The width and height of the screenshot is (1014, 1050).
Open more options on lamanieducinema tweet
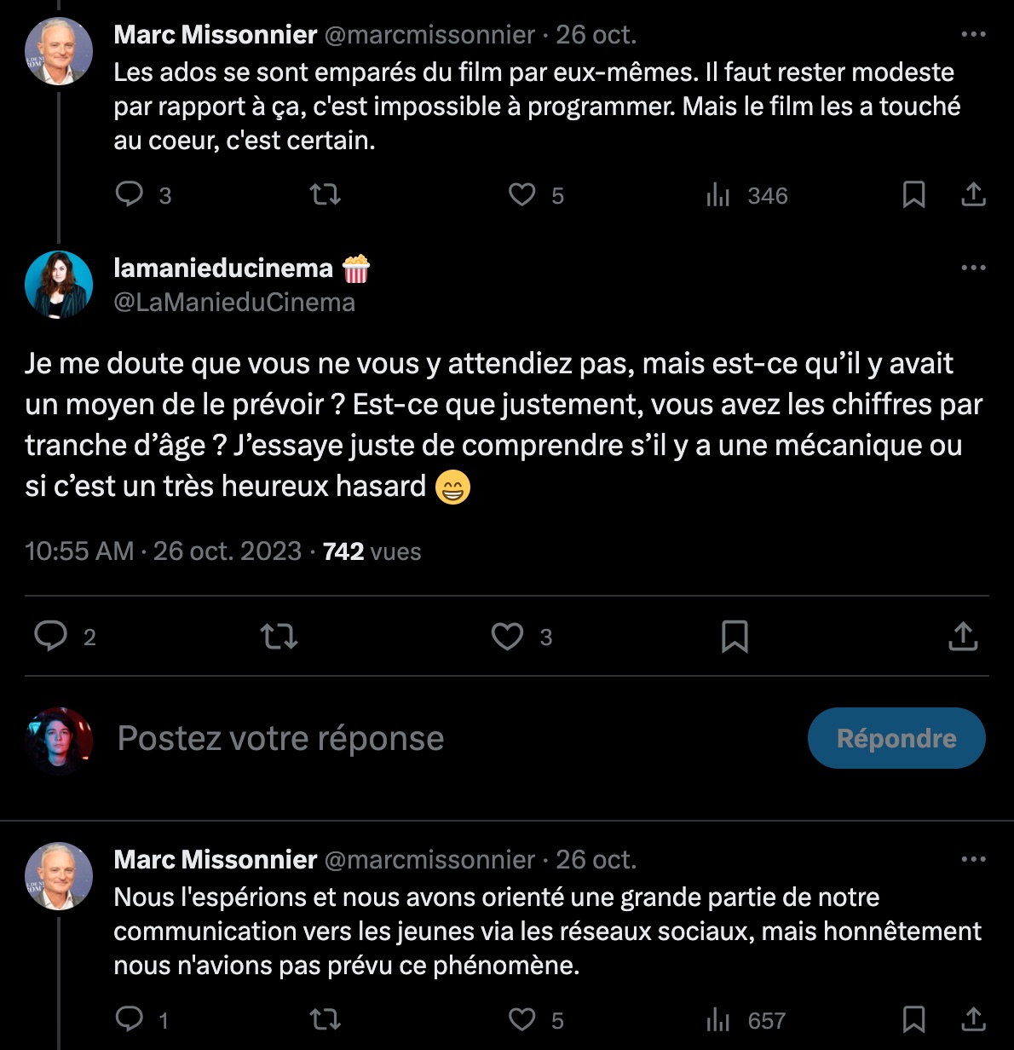(973, 268)
